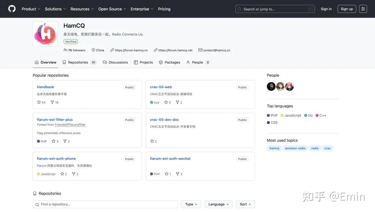
Task: Open the HamCQ organization avatar
Action: pyautogui.click(x=45, y=34)
